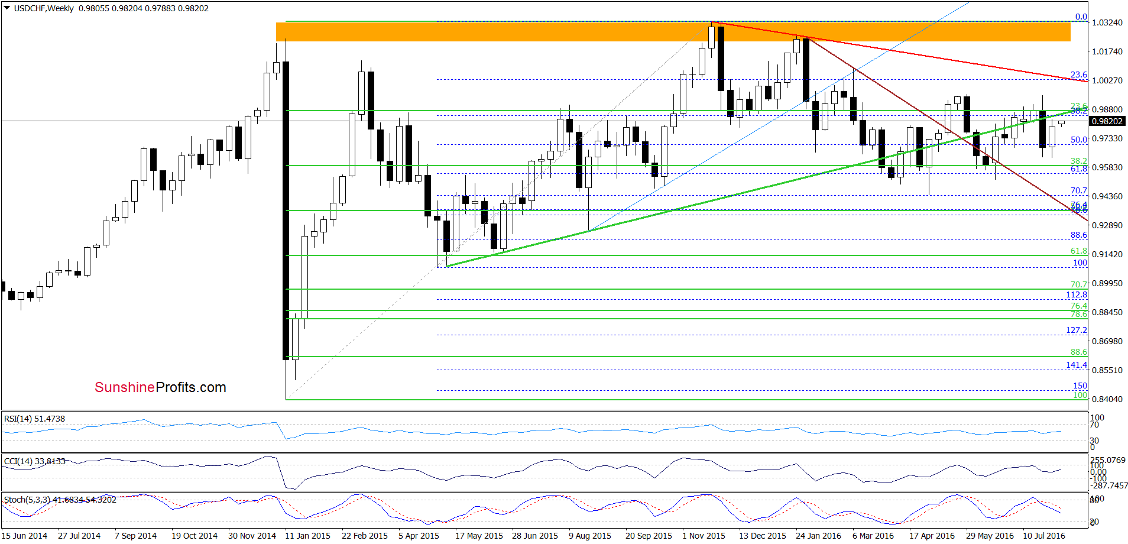Image resolution: width=1128 pixels, height=544 pixels.
Task: Click the 11 Jan 2015 date label
Action: 307,536
